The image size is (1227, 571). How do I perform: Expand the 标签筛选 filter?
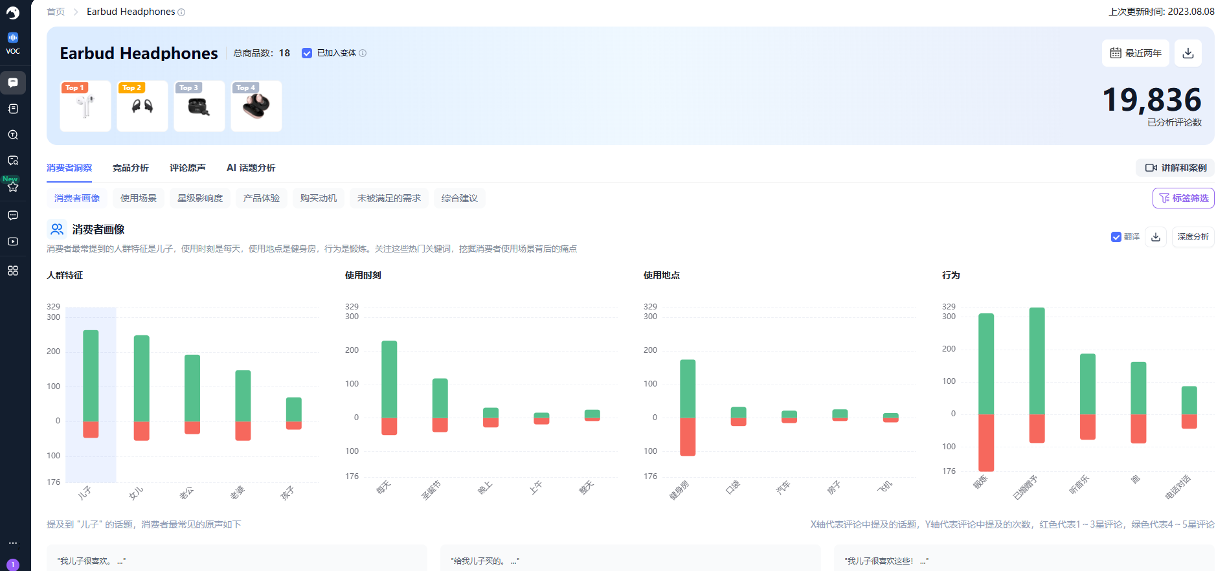pyautogui.click(x=1183, y=198)
